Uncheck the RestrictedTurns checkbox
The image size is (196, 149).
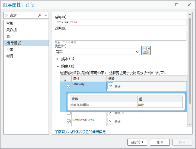(x=69, y=122)
